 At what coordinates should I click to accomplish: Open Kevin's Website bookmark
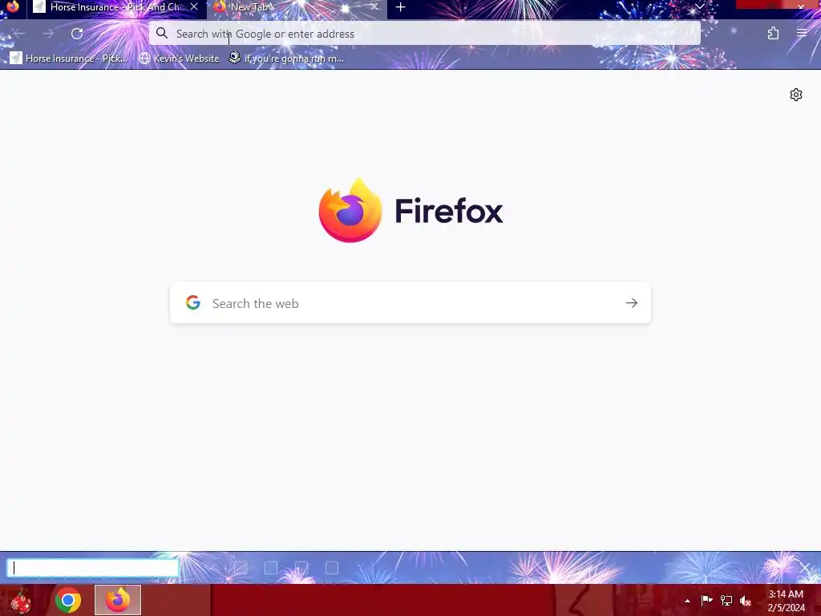179,58
